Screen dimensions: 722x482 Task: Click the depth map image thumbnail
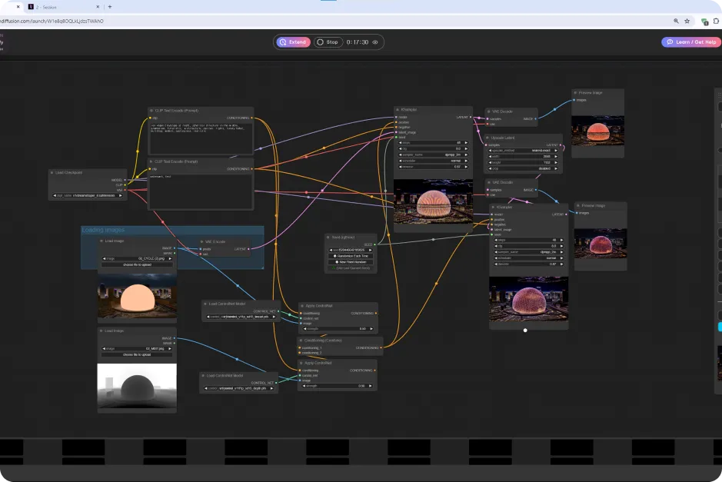pyautogui.click(x=137, y=386)
